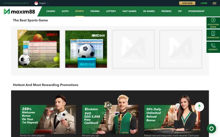Open the Contact sidebar shortcut
The image size is (220, 137).
213,47
